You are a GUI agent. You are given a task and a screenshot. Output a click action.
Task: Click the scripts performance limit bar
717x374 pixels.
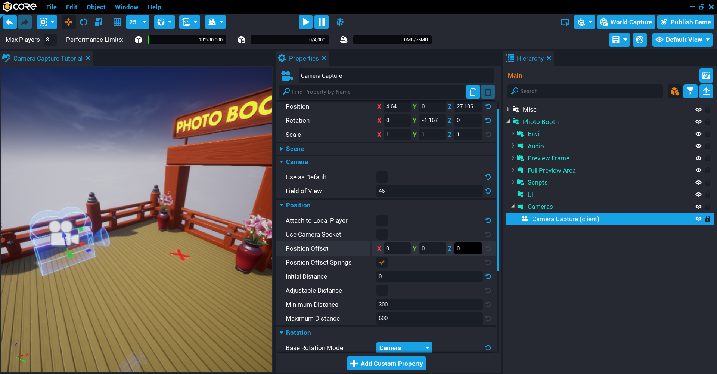point(289,40)
